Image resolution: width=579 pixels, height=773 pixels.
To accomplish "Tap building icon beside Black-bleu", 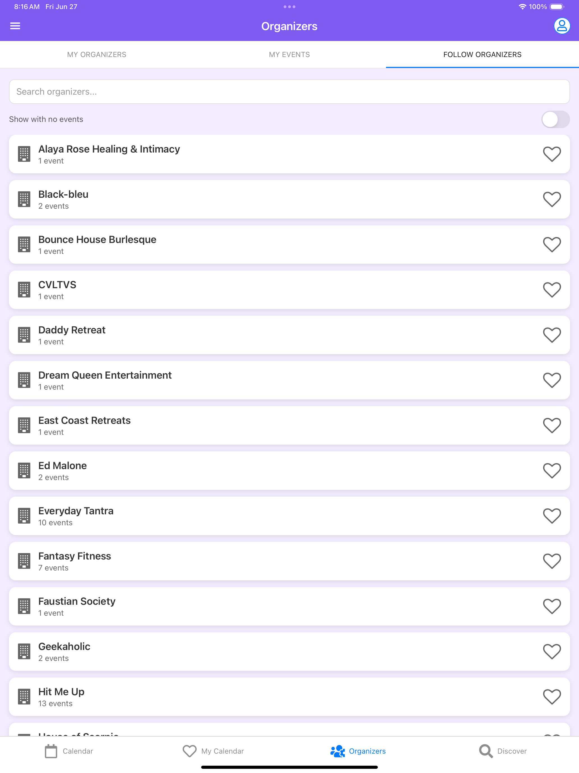I will pyautogui.click(x=24, y=199).
